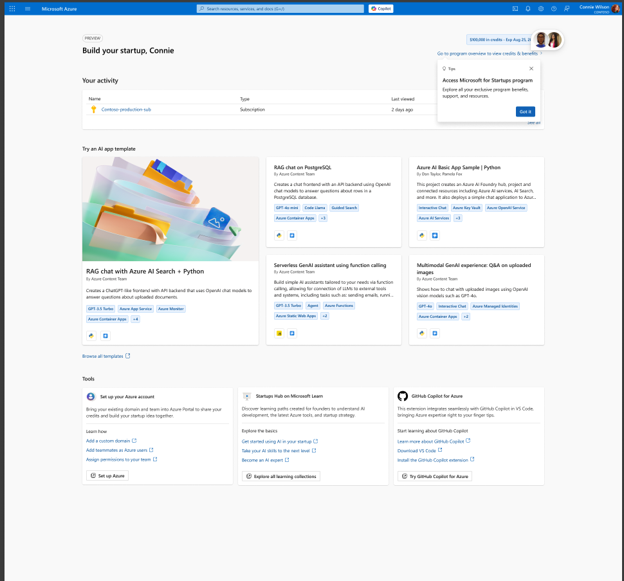Select the Azure Key Vault tag
The height and width of the screenshot is (581, 624).
click(466, 208)
